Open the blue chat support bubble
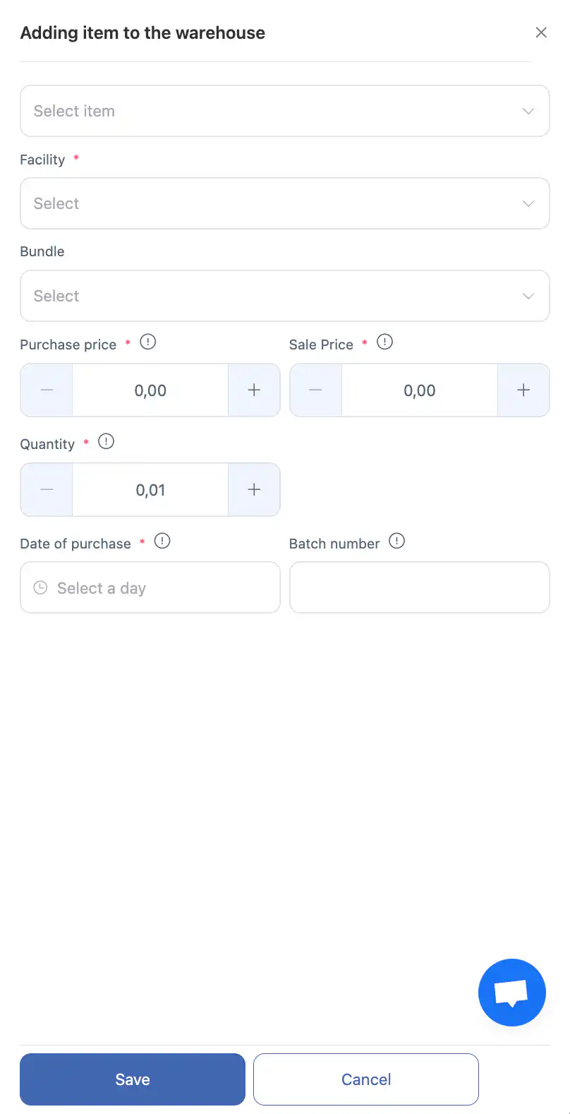570x1114 pixels. coord(511,992)
